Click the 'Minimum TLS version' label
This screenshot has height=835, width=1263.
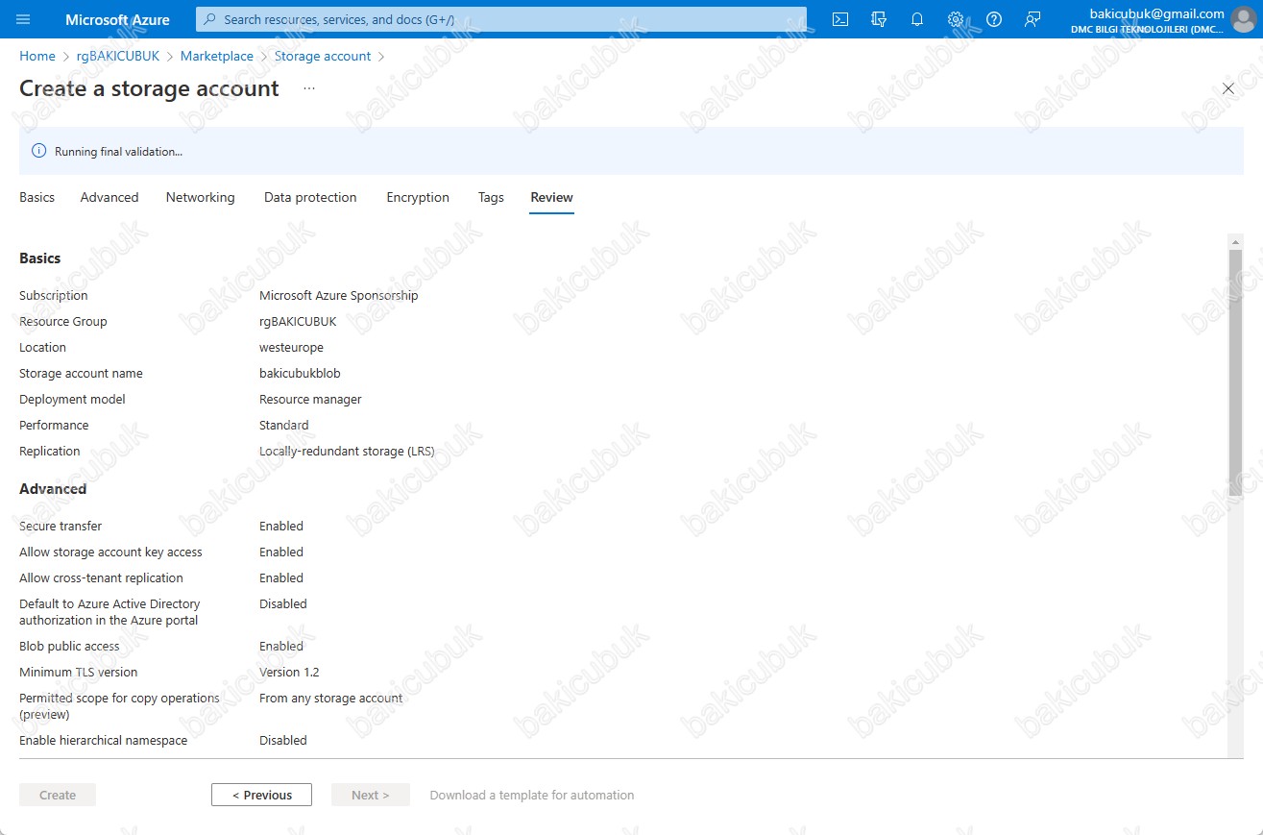pyautogui.click(x=79, y=673)
